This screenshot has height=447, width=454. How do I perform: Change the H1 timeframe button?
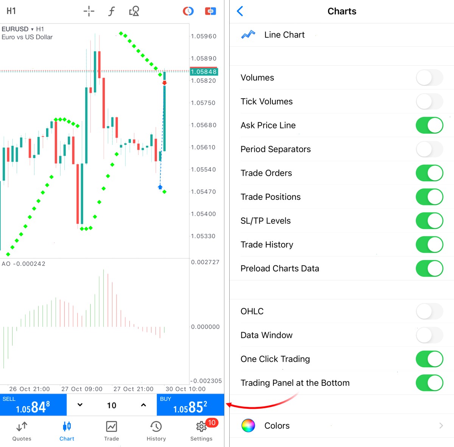pos(11,11)
